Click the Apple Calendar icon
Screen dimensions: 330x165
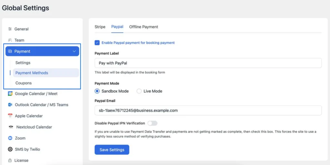click(10, 116)
